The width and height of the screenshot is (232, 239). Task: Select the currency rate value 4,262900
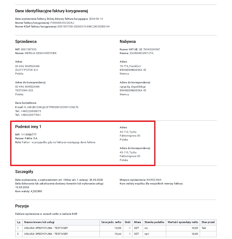36,191
